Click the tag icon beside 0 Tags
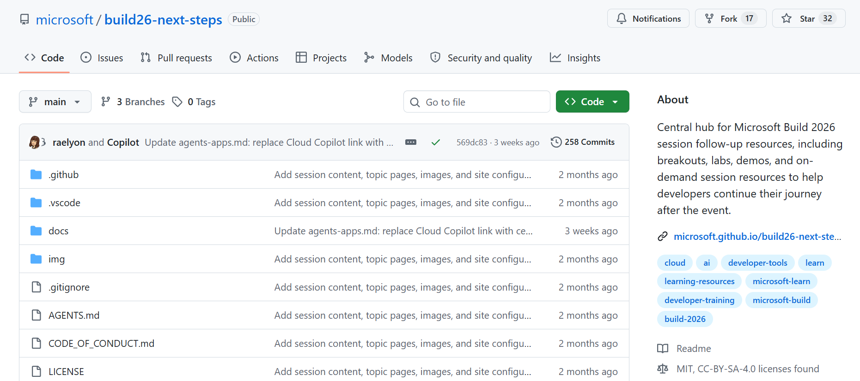This screenshot has height=381, width=860. pyautogui.click(x=177, y=101)
